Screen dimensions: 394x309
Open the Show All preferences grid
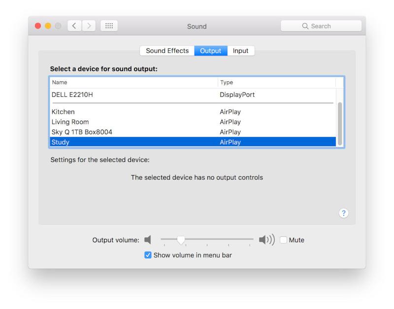[x=109, y=26]
